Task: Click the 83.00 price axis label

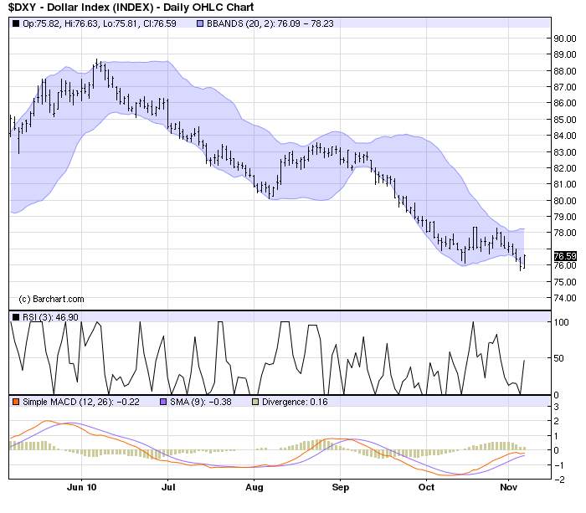Action: click(565, 152)
